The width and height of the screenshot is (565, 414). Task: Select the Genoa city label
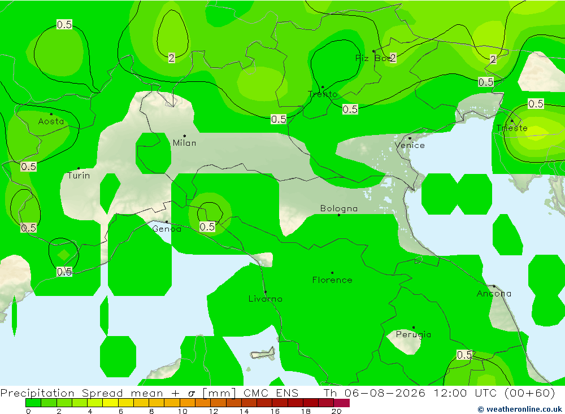coord(167,229)
